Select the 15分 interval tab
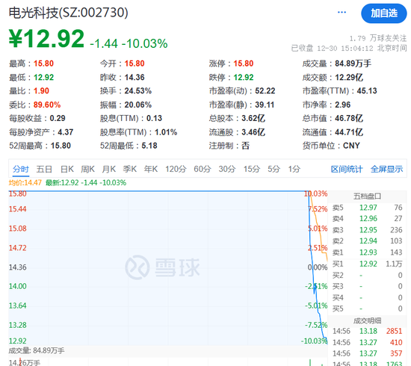 (x=252, y=169)
